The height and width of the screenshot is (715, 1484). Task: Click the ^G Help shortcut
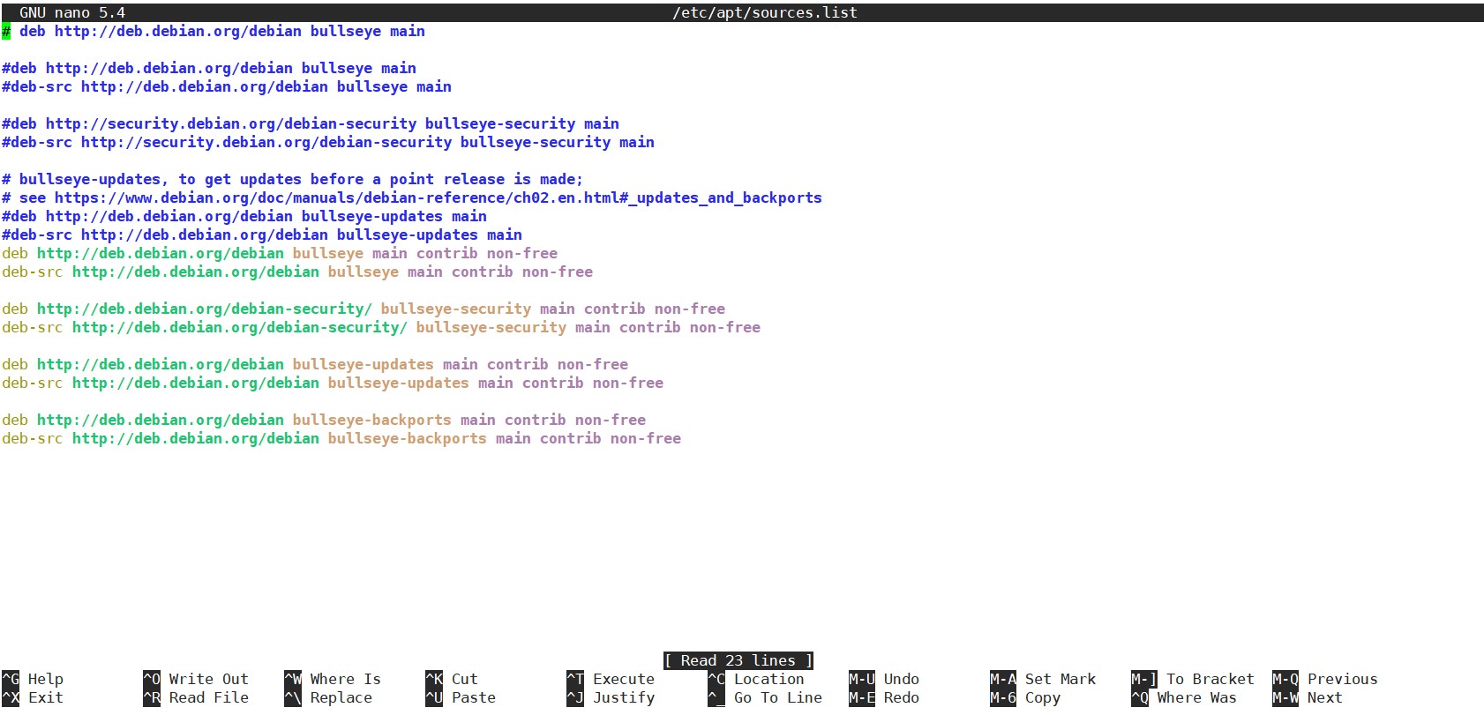[33, 679]
